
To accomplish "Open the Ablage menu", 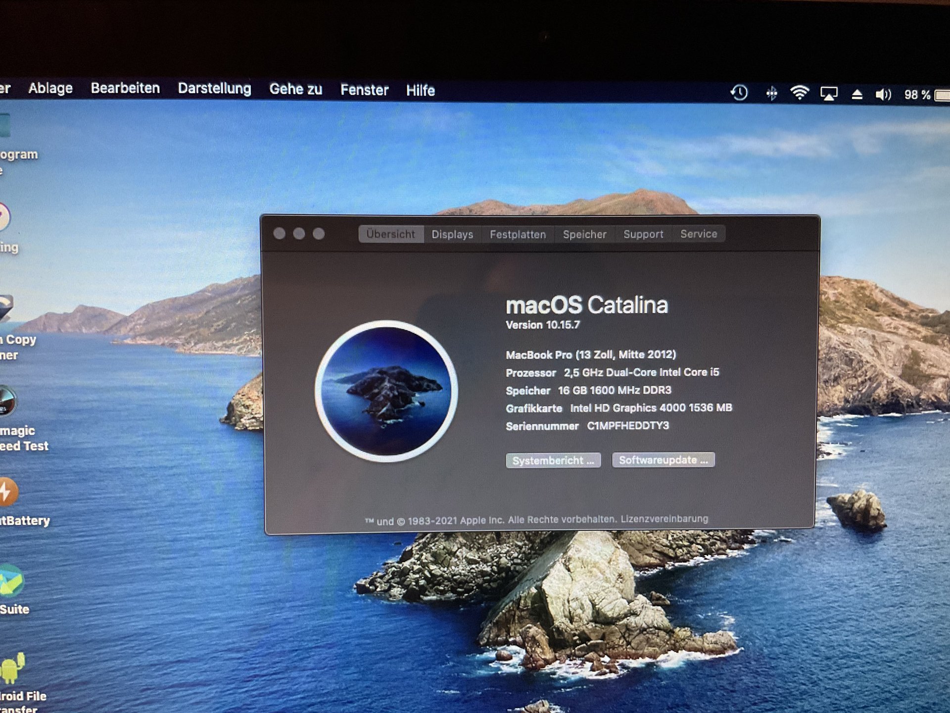I will click(x=50, y=88).
